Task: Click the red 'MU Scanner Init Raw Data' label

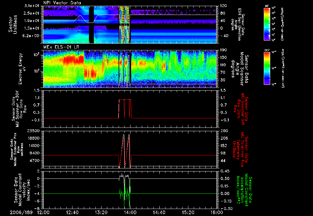Action: pyautogui.click(x=241, y=109)
